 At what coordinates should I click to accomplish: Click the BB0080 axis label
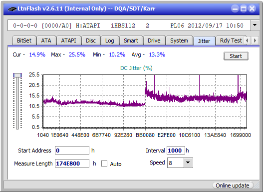tap(145, 135)
